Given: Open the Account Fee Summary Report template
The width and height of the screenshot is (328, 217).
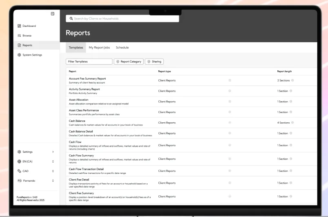Looking at the screenshot, I should coord(87,78).
